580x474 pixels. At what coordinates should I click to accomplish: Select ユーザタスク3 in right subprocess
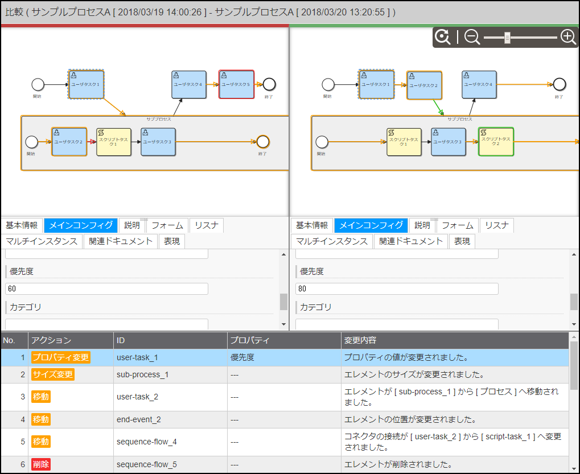point(449,142)
